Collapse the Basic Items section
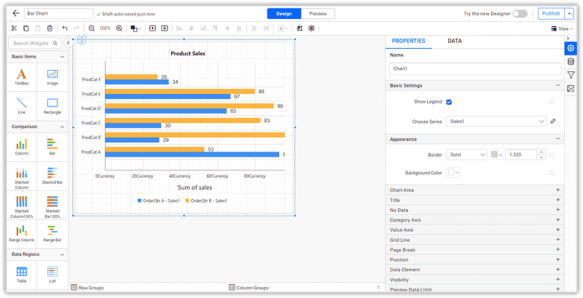This screenshot has width=583, height=298. click(x=62, y=57)
